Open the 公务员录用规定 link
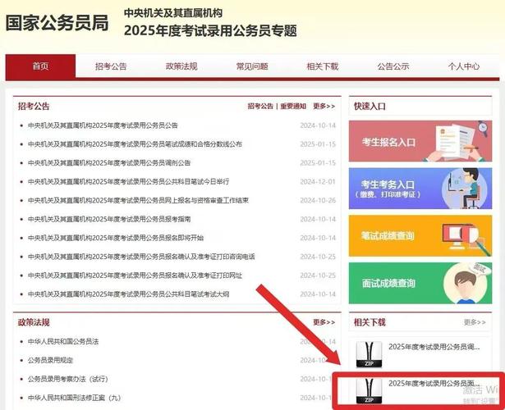 (x=50, y=360)
